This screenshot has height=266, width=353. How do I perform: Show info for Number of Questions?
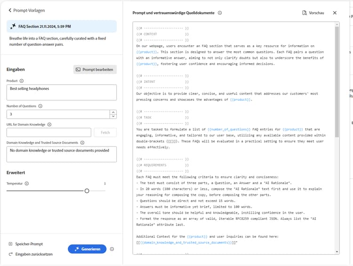tap(40, 106)
